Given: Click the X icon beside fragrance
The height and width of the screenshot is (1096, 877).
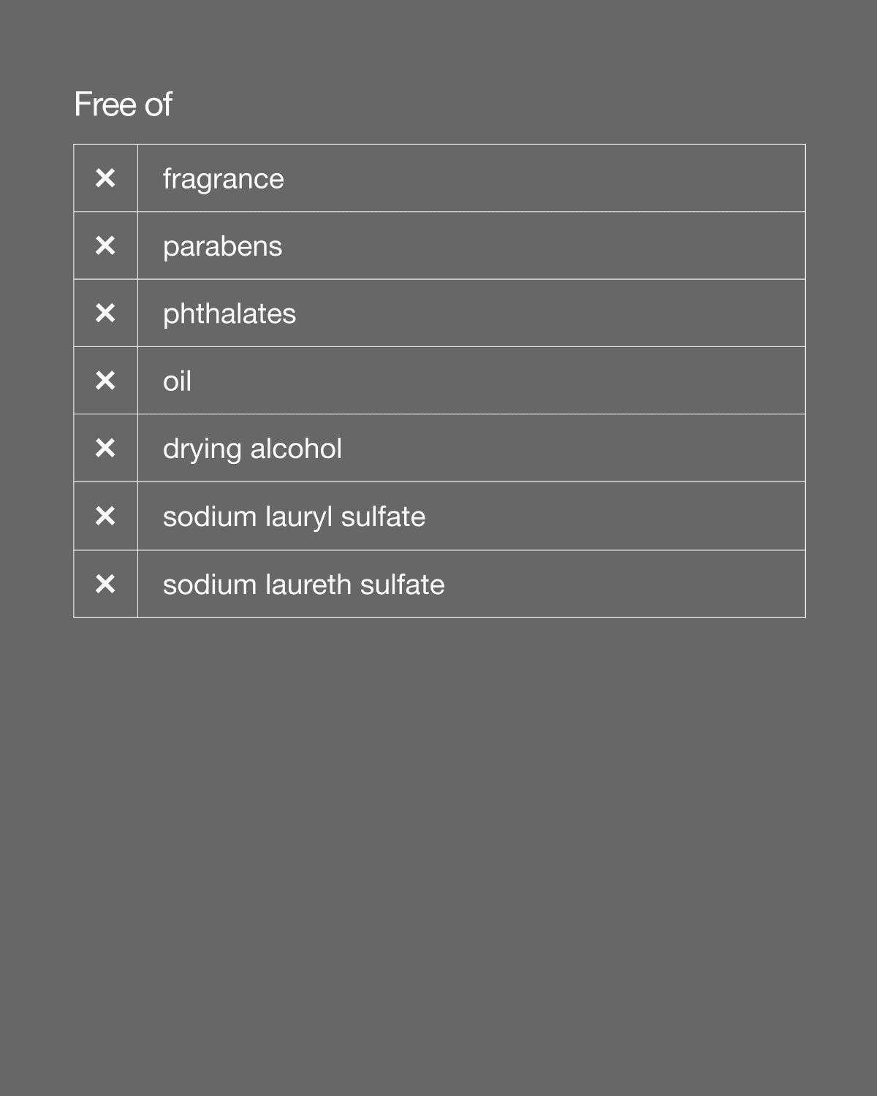Looking at the screenshot, I should pyautogui.click(x=105, y=178).
